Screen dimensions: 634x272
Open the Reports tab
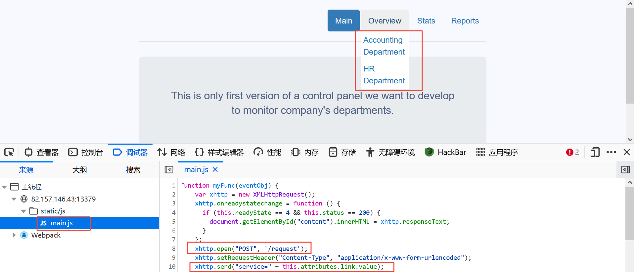point(465,21)
